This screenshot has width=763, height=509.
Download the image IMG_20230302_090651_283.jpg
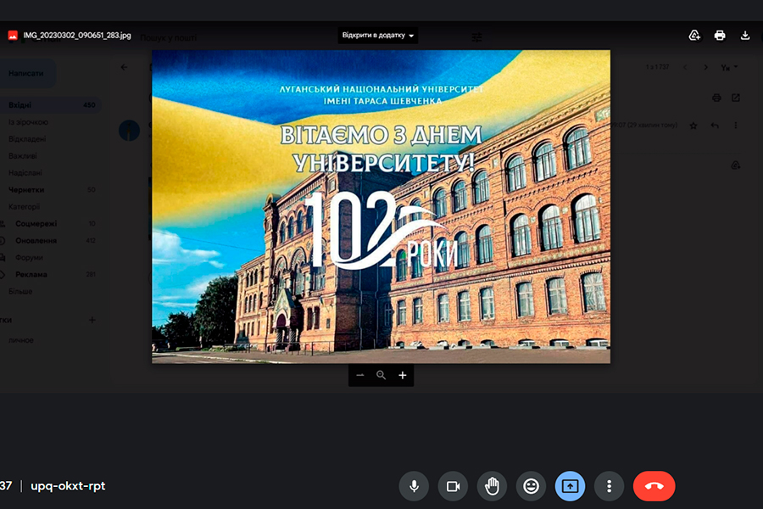745,36
